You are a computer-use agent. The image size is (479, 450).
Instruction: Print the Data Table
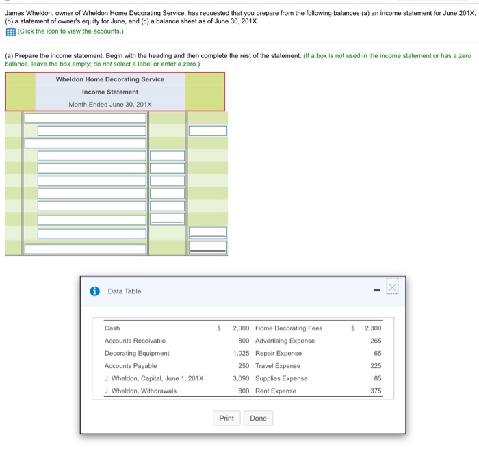[x=226, y=418]
